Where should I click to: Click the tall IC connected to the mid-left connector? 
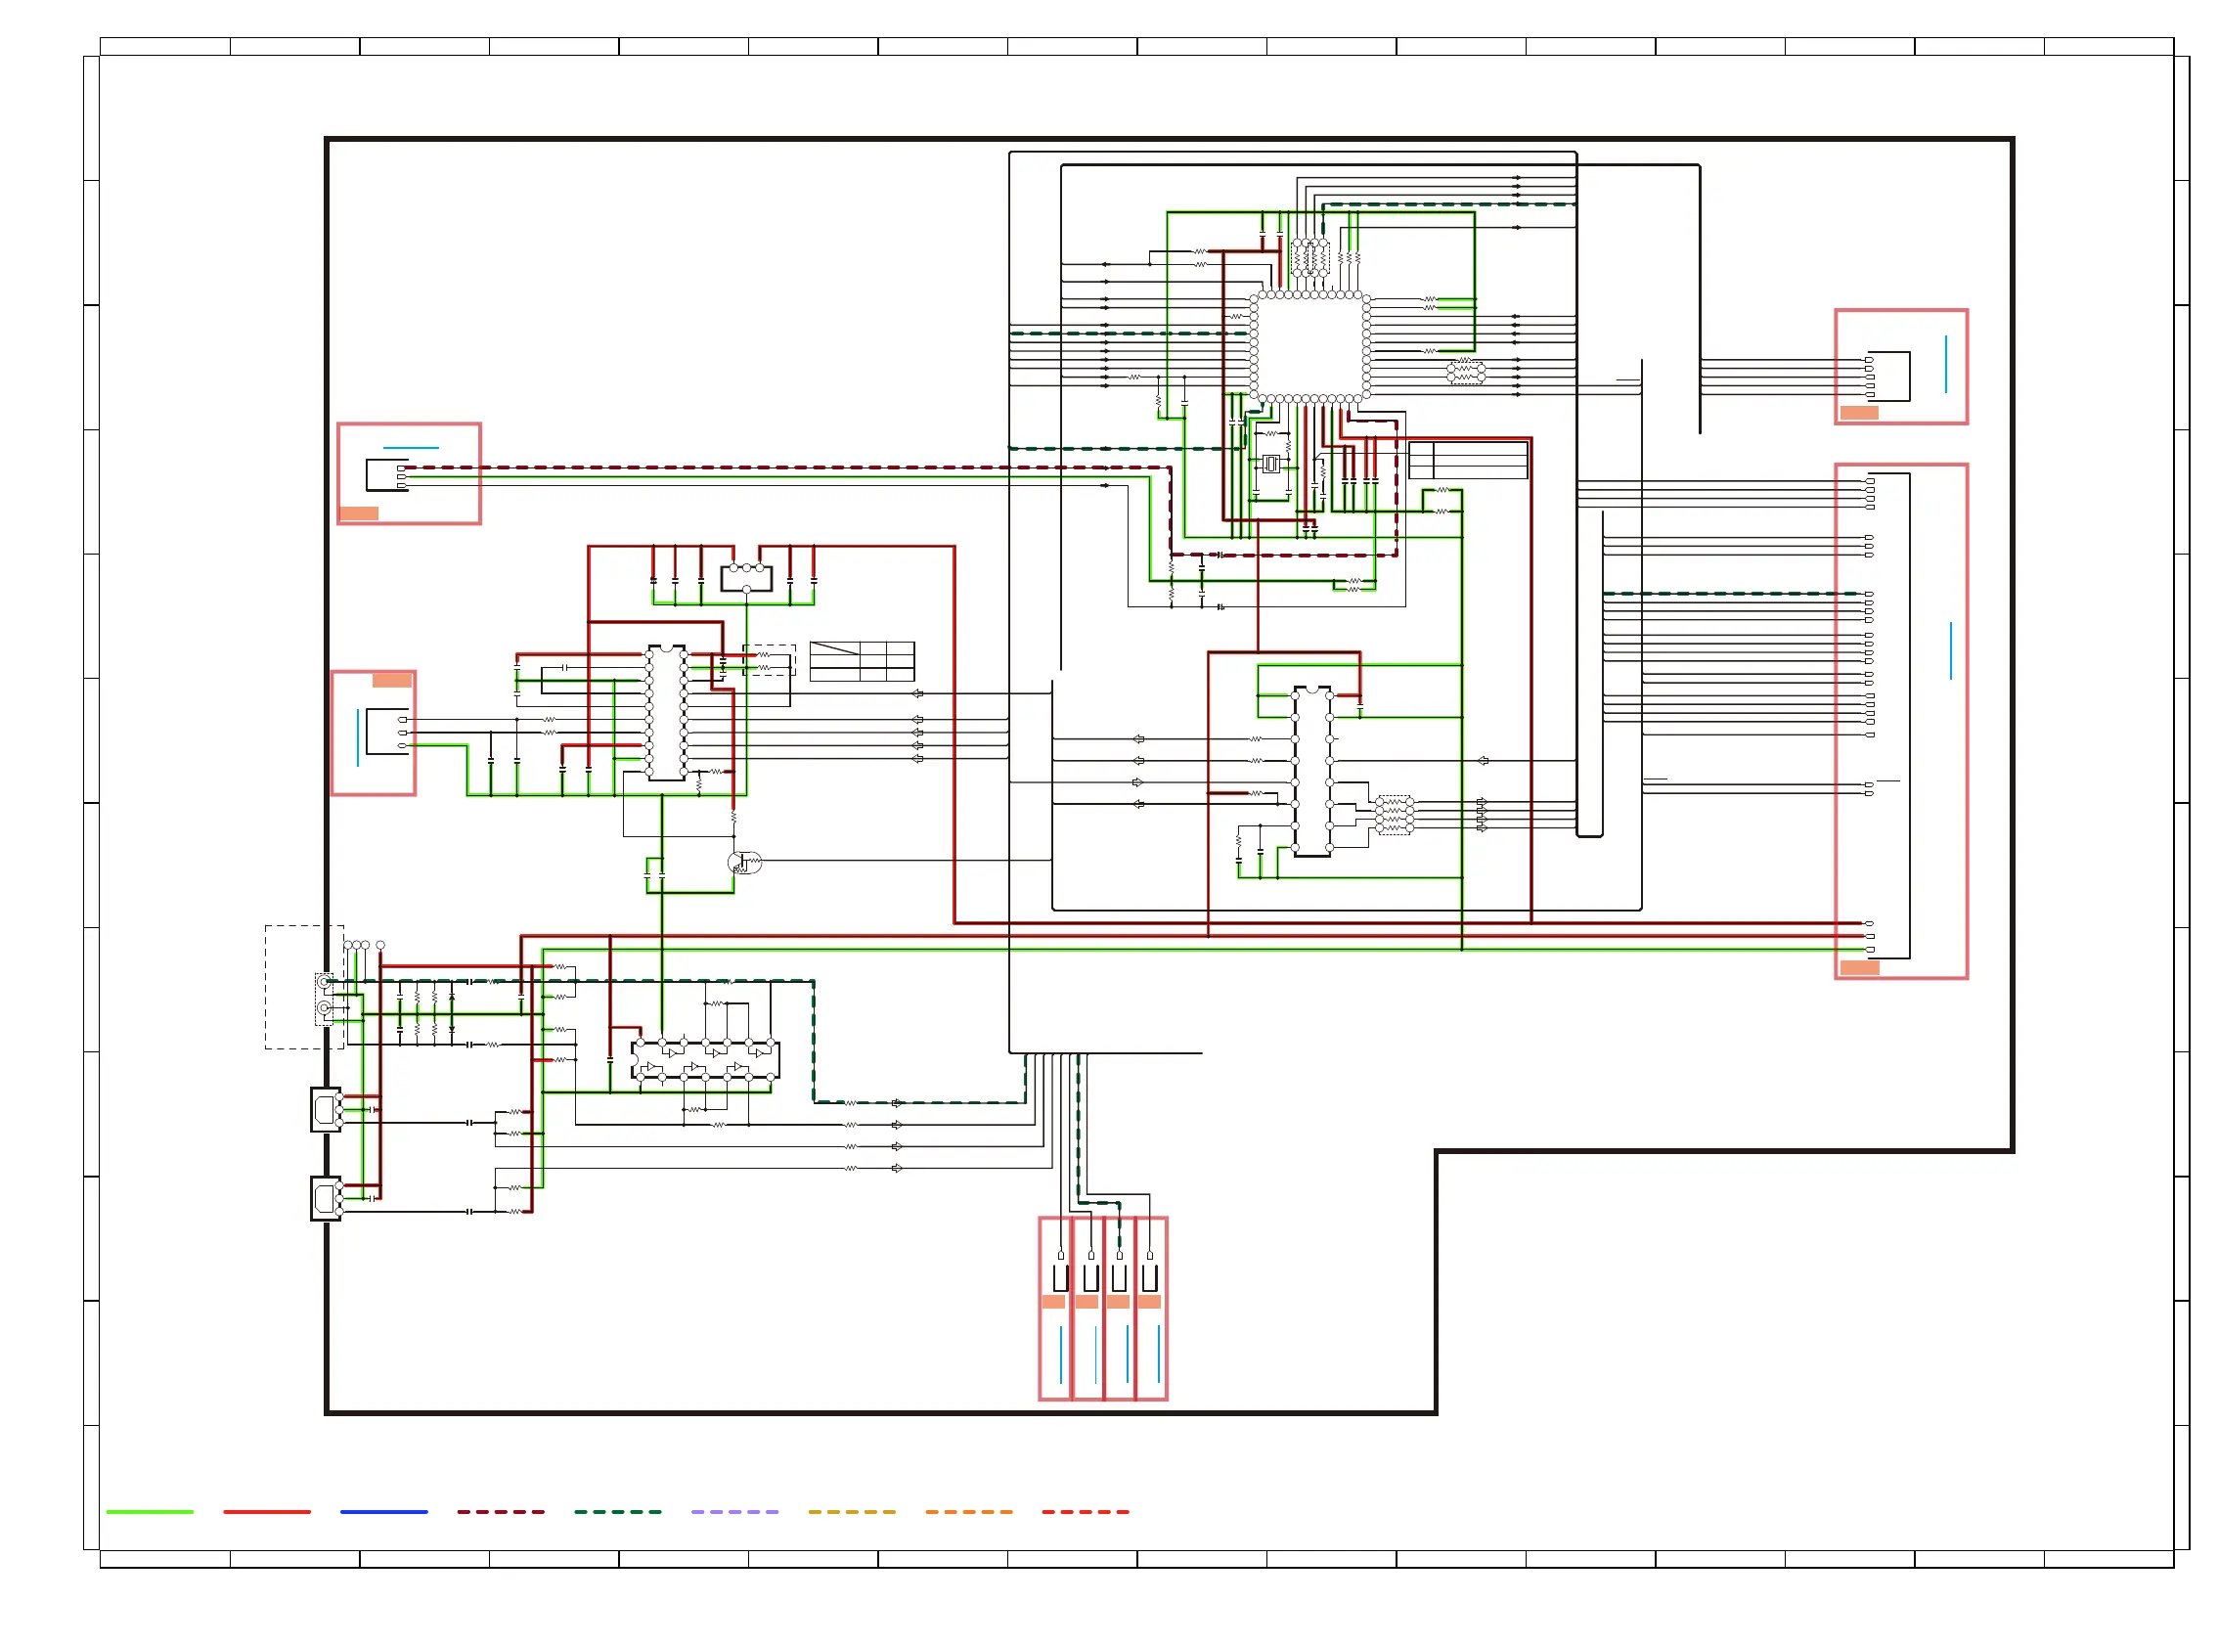click(666, 713)
